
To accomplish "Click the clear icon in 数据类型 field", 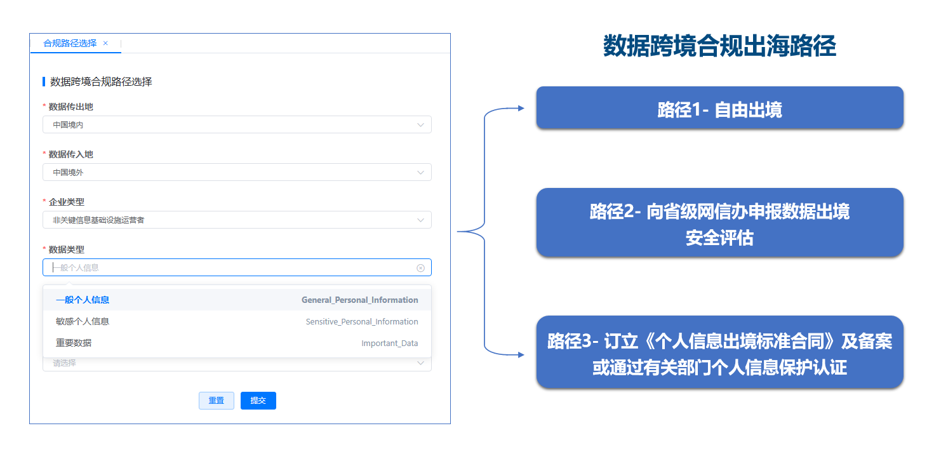I will pos(420,268).
